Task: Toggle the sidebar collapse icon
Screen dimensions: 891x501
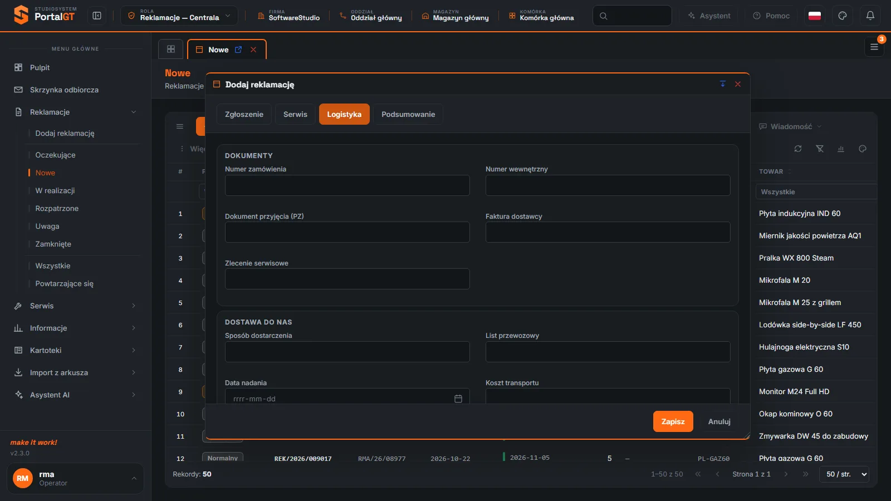Action: (97, 16)
